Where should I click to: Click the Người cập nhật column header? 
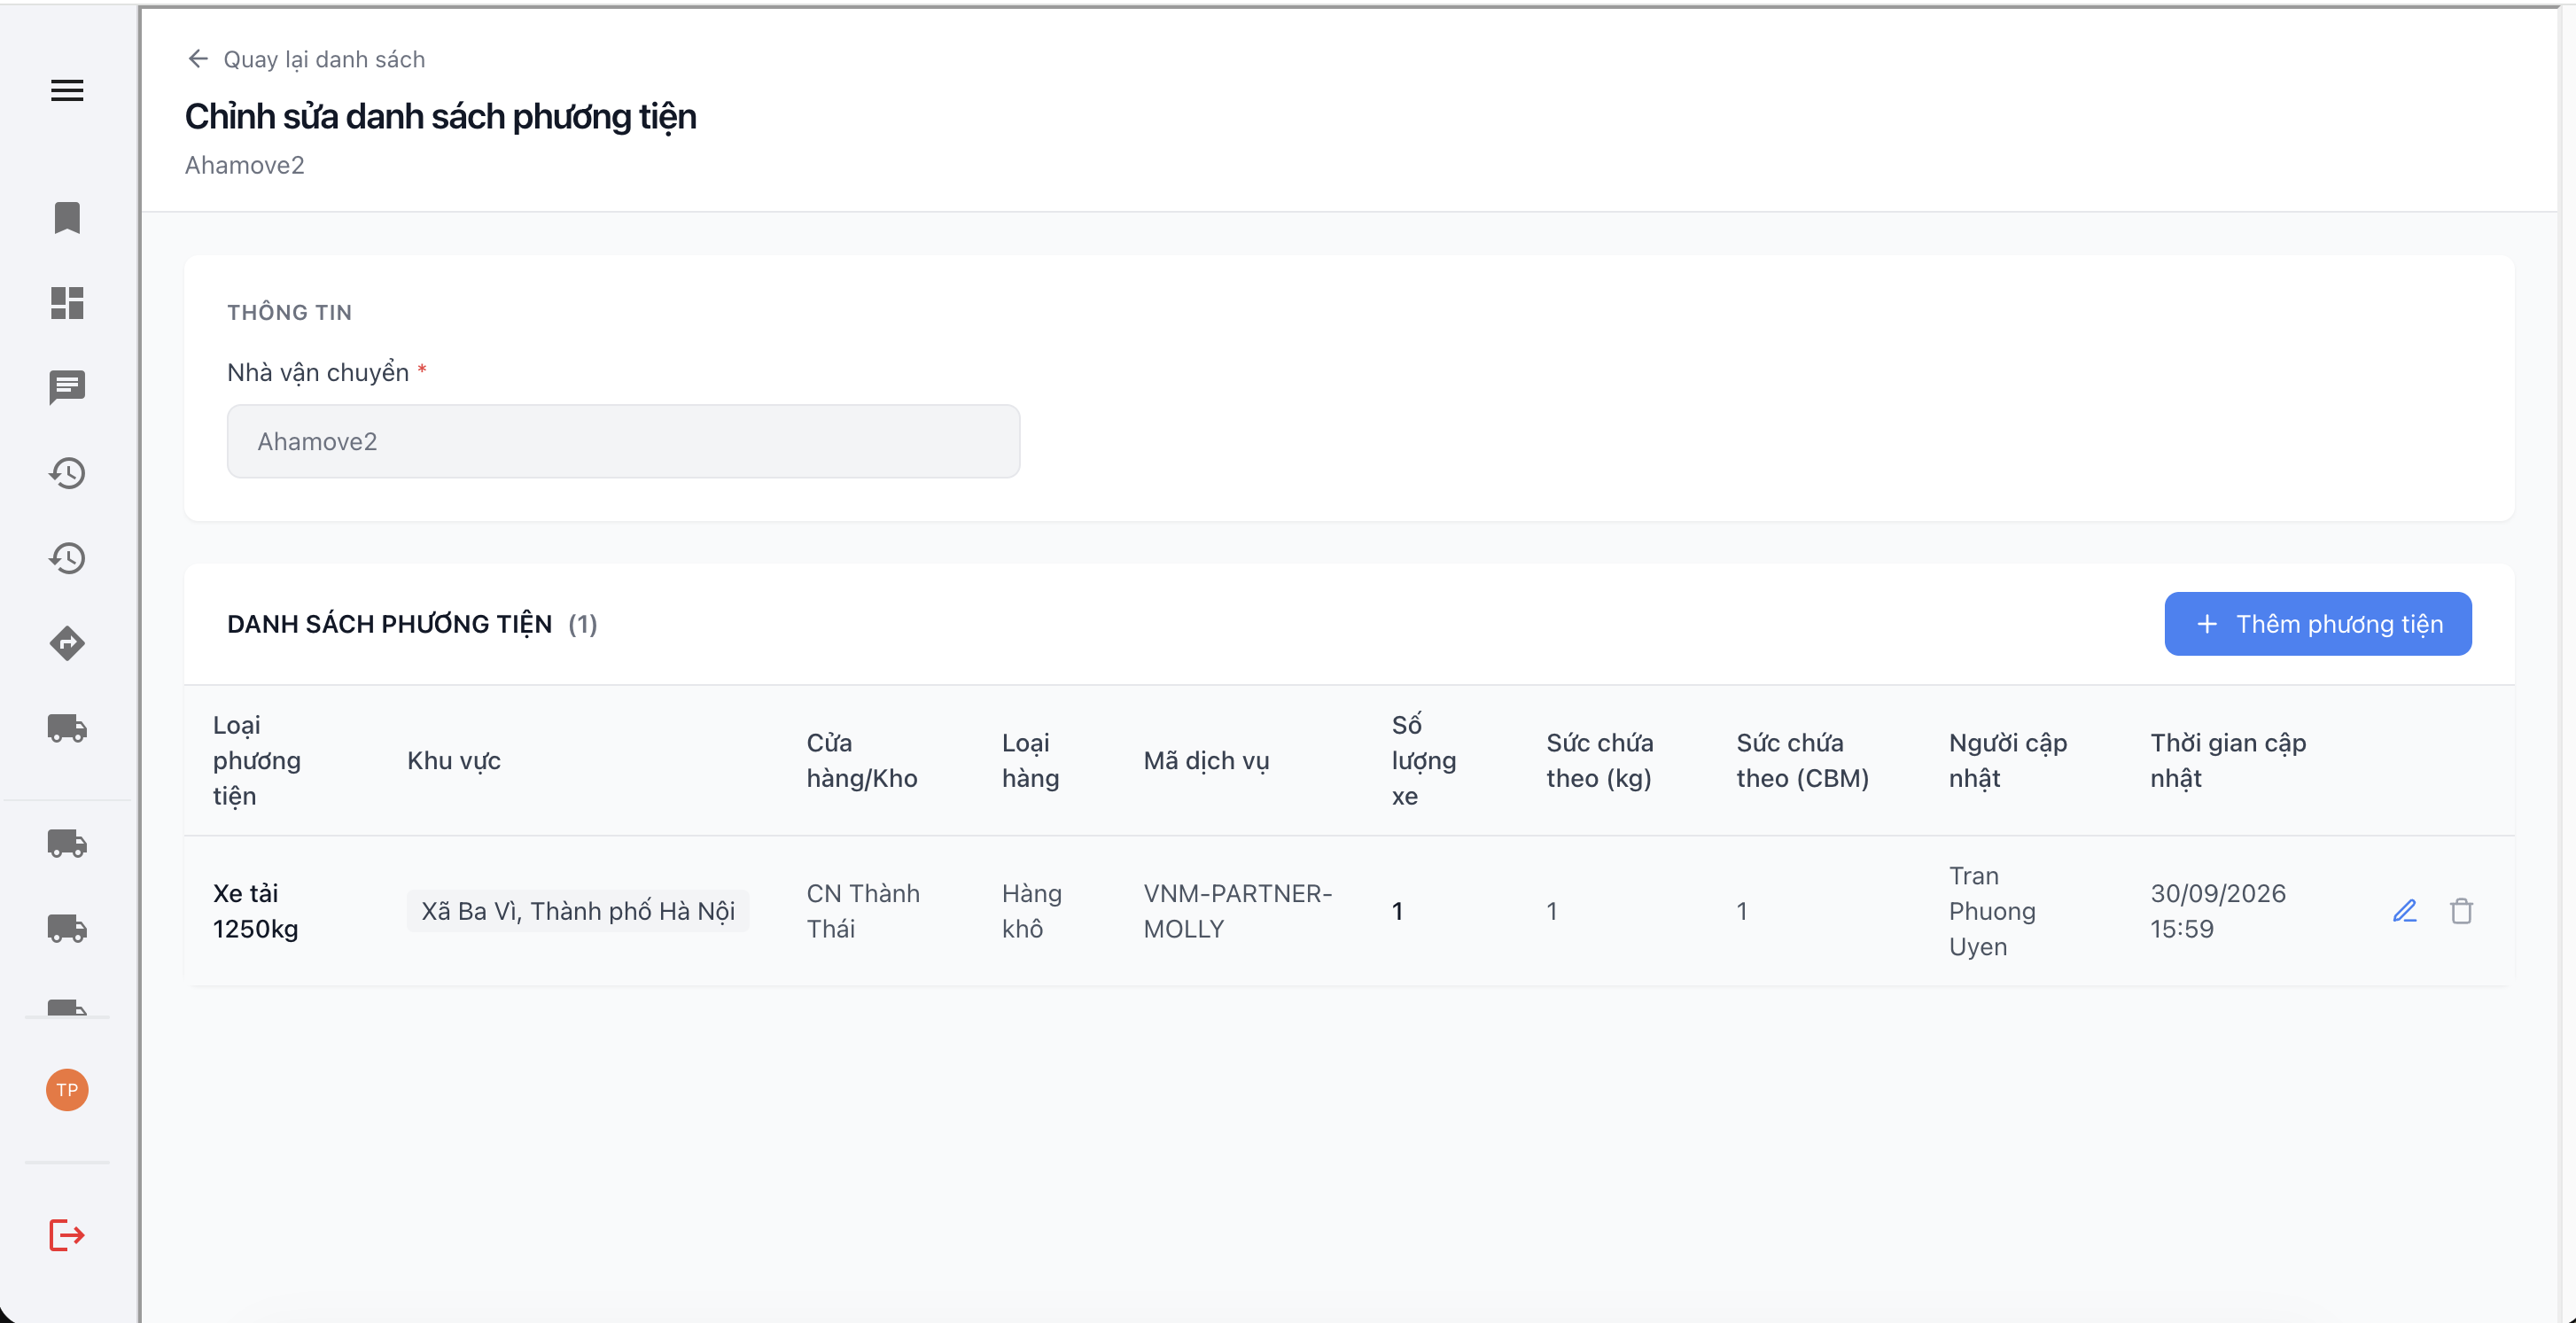[x=2008, y=760]
